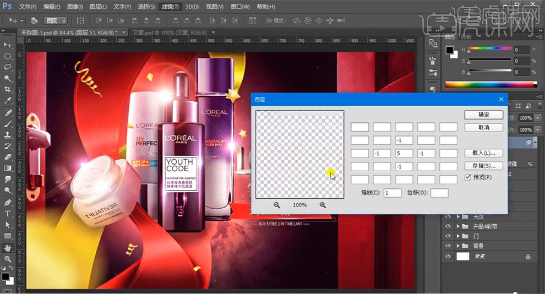Image resolution: width=545 pixels, height=294 pixels.
Task: Select the Crop tool
Action: tap(8, 90)
